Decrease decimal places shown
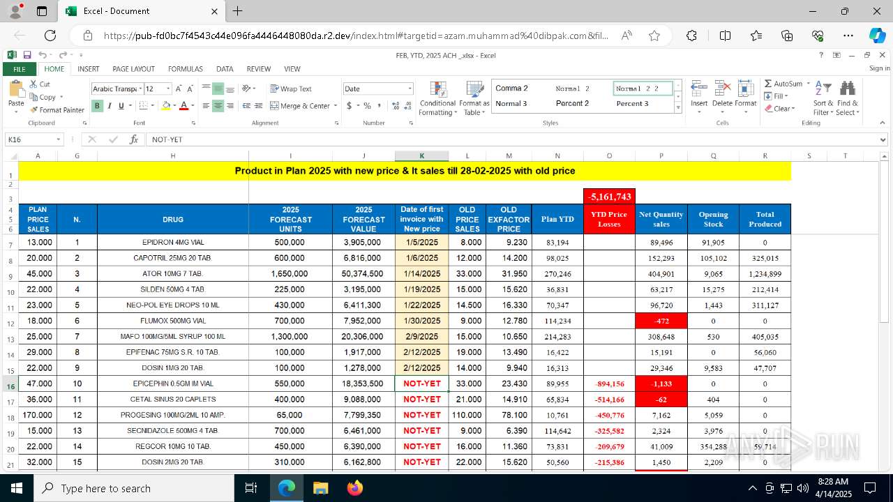 pos(407,106)
